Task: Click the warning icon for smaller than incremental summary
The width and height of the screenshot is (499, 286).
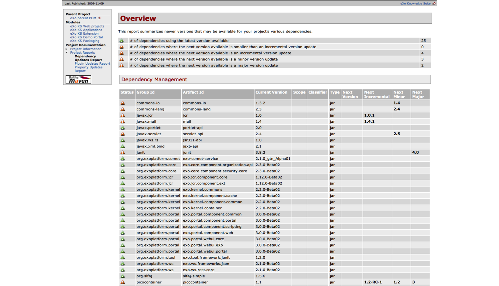Action: [x=122, y=47]
